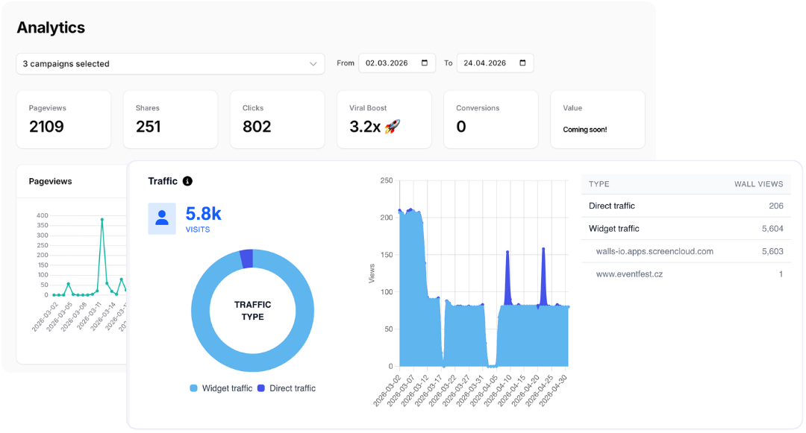Select the Viral Boost 3.2x value
Screen dimensions: 806x433
point(365,127)
